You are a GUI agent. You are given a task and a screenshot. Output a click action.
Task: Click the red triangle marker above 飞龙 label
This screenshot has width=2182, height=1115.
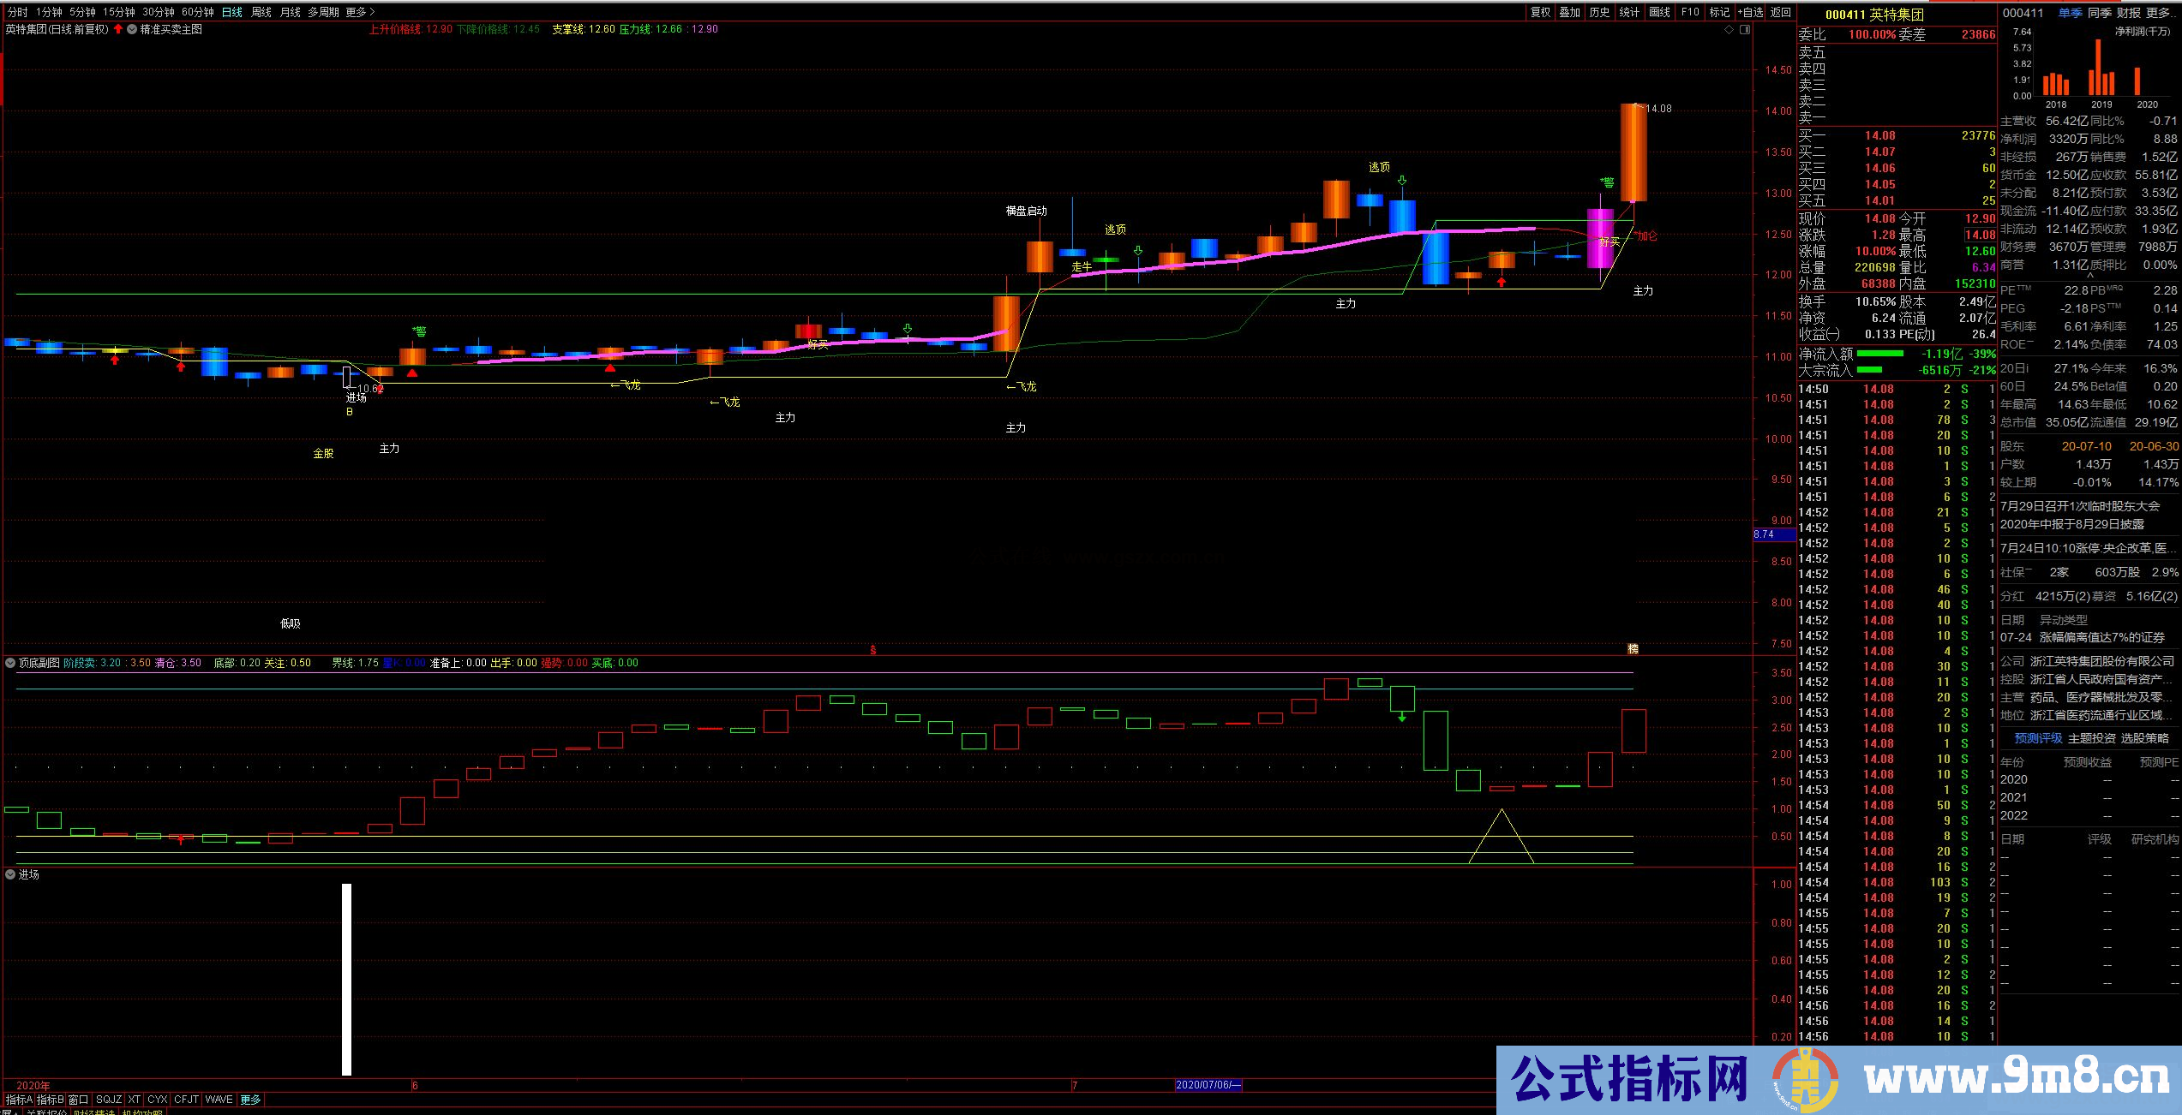point(609,368)
